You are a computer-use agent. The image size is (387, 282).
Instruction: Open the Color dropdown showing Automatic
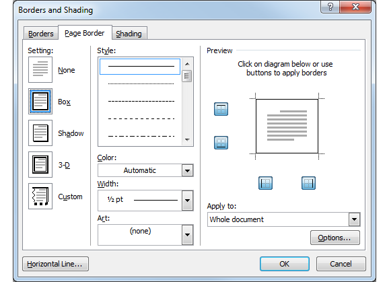[145, 170]
